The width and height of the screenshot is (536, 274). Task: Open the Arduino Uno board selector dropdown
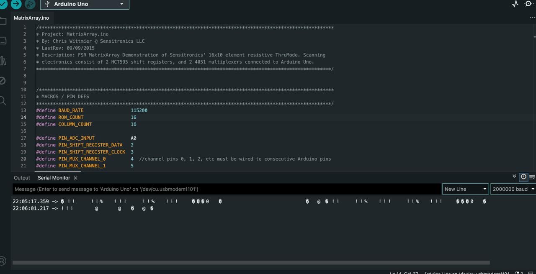tap(84, 4)
